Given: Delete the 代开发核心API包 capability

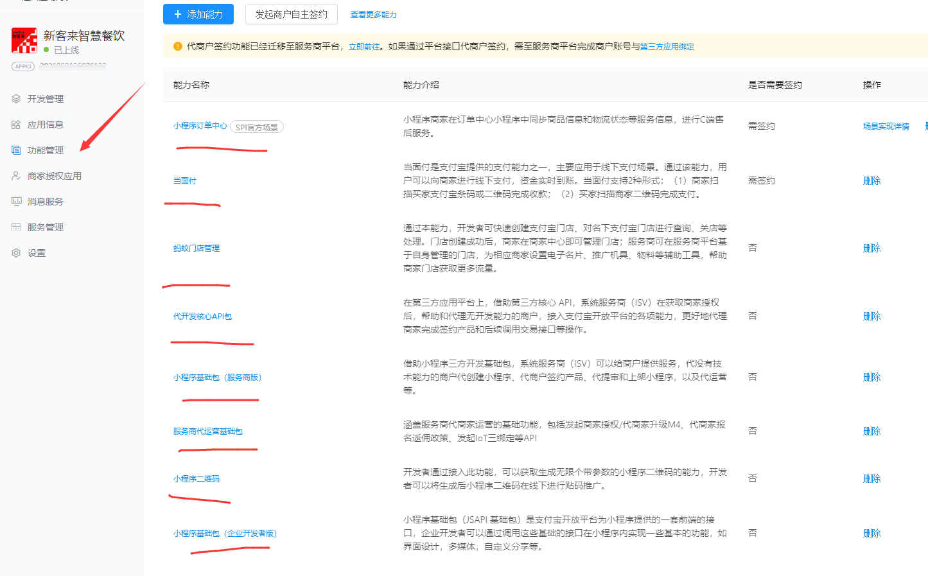Looking at the screenshot, I should click(x=871, y=317).
